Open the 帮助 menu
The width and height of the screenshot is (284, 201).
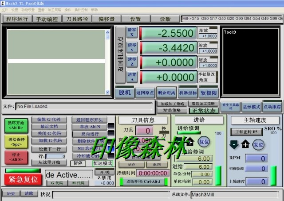(x=94, y=10)
